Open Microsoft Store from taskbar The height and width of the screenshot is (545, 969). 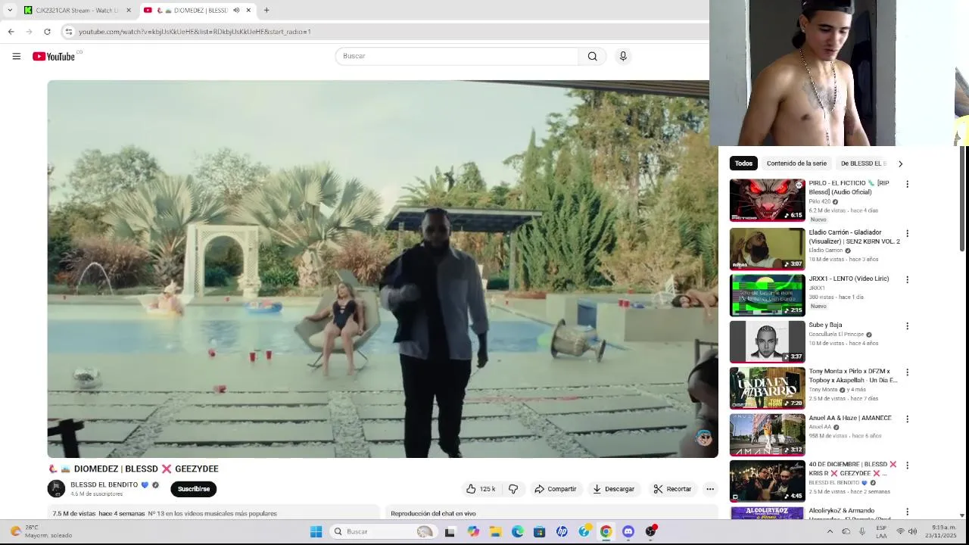pos(539,531)
